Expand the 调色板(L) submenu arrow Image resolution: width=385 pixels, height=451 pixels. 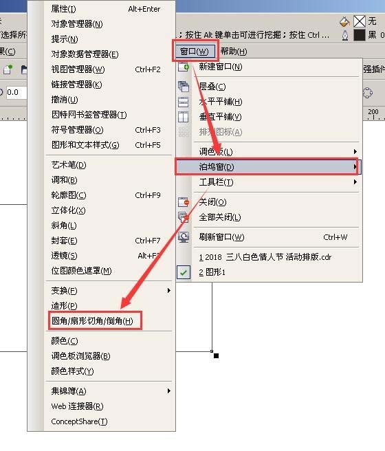[355, 151]
